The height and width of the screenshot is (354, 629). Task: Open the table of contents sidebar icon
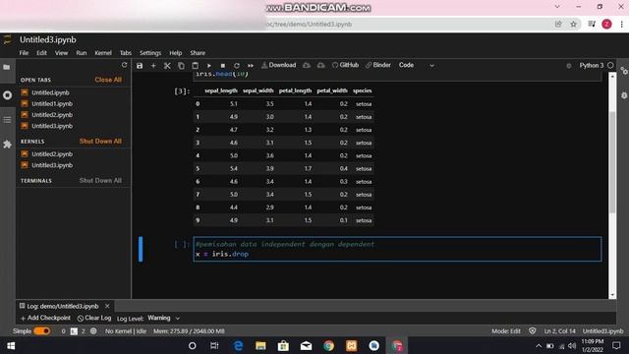7,120
